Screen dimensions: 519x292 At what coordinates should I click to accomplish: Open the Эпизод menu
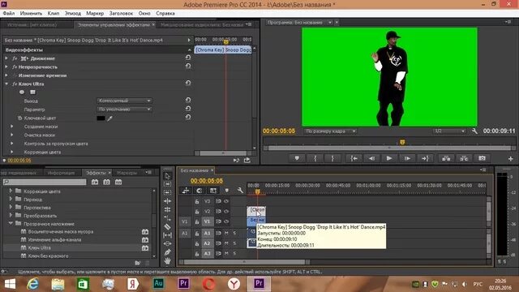point(72,13)
